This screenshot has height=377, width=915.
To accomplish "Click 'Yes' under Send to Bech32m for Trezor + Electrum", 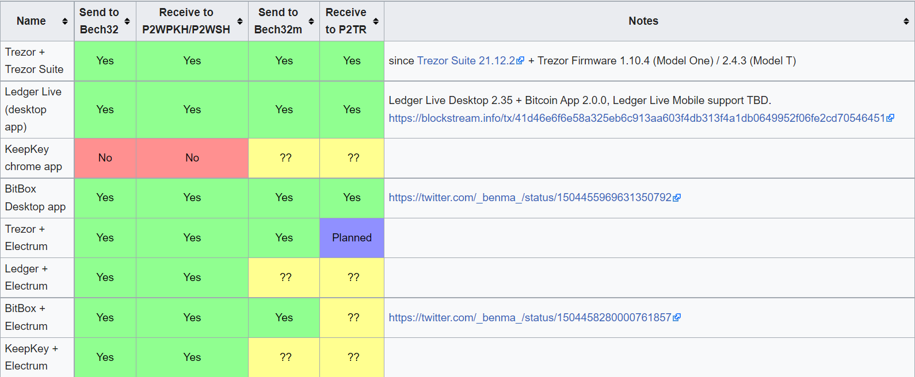I will click(x=284, y=237).
